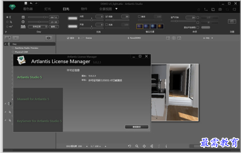The width and height of the screenshot is (241, 153).
Task: Click the sun (太阳) power value field
Action: [x=99, y=16]
